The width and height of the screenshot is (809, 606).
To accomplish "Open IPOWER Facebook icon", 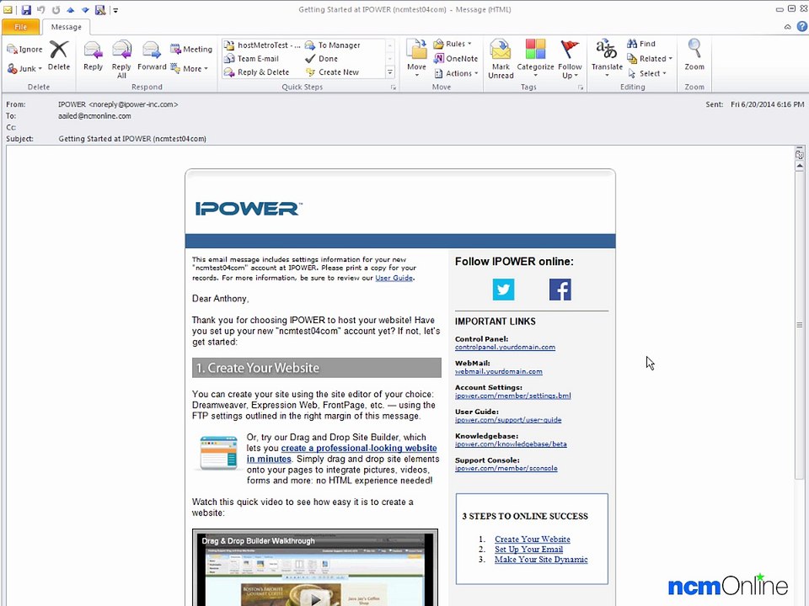I will click(x=560, y=289).
